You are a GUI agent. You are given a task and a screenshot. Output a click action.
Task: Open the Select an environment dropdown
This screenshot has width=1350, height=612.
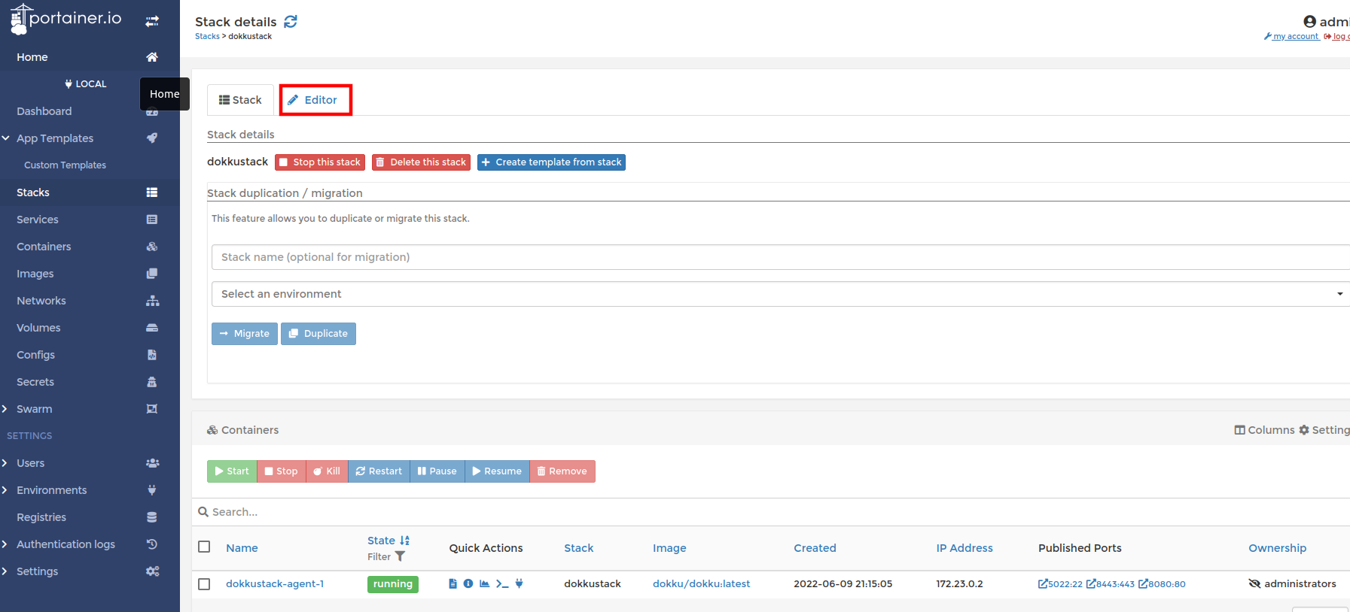pyautogui.click(x=779, y=294)
